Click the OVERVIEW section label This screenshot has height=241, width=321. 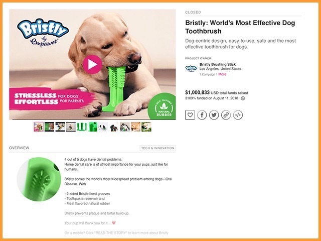[19, 148]
